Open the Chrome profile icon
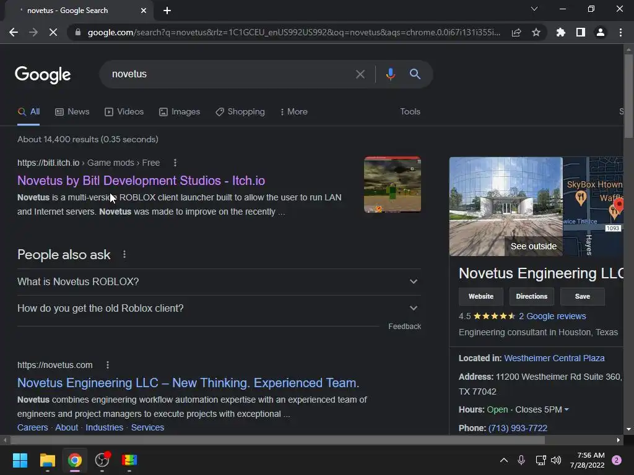The height and width of the screenshot is (475, 634). [x=601, y=32]
